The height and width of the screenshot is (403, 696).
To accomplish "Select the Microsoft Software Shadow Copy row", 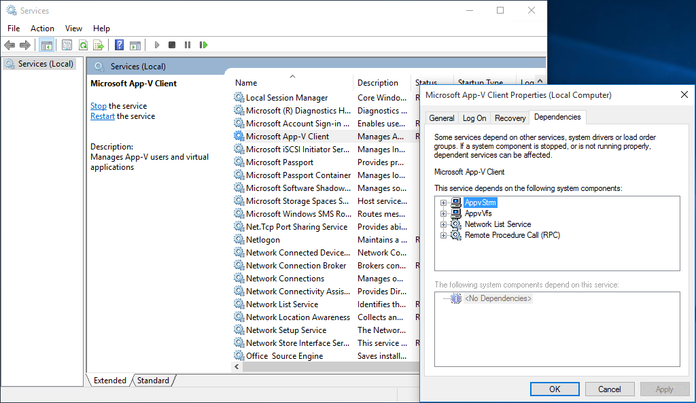I will point(326,188).
